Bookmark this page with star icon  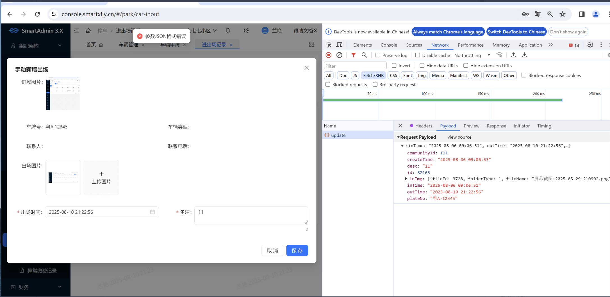[562, 14]
